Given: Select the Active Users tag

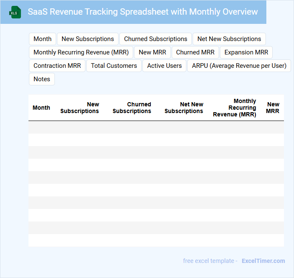Looking at the screenshot, I should coord(165,66).
